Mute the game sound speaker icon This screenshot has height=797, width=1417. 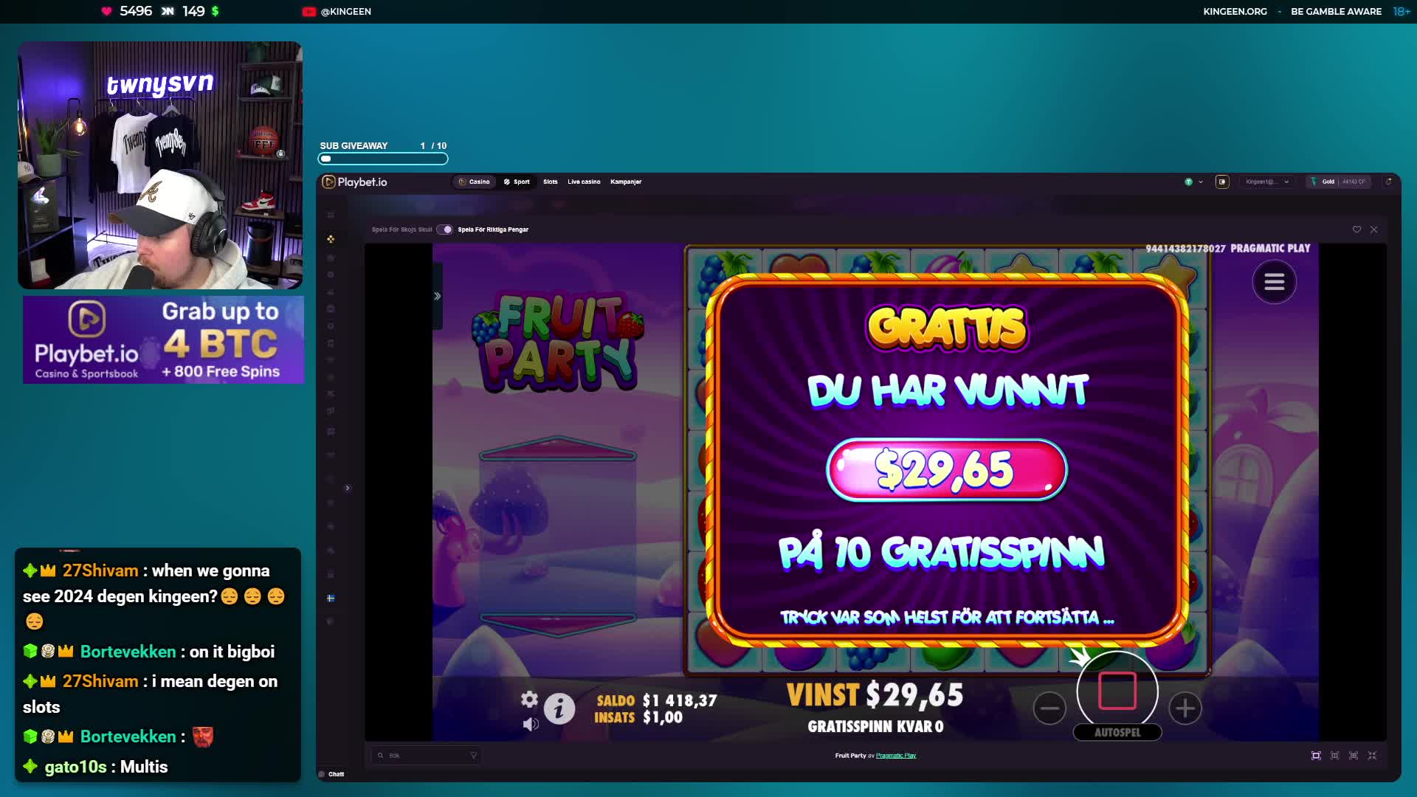pyautogui.click(x=531, y=724)
